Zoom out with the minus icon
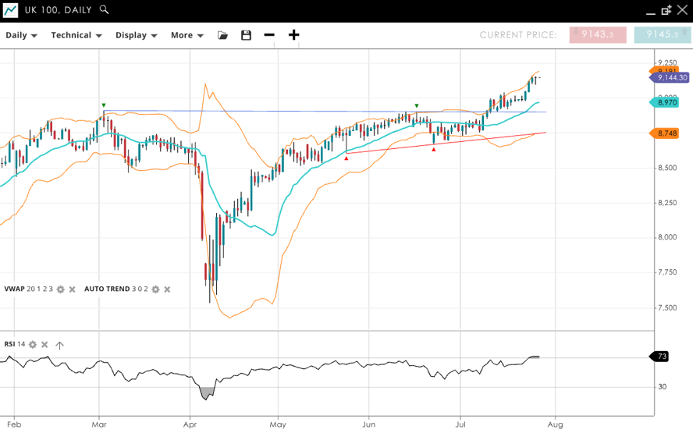 (269, 35)
